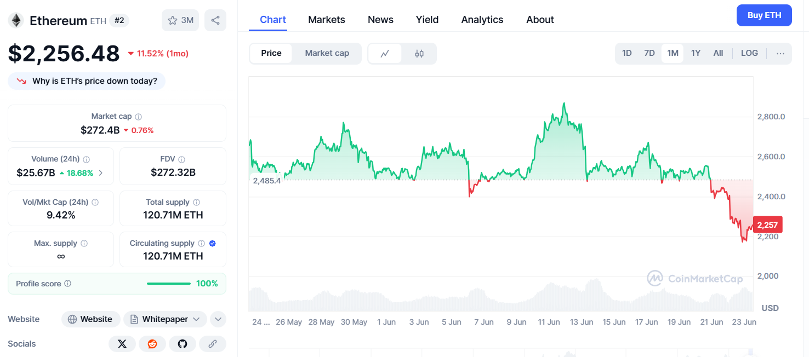Open Ethereum's GitHub social link

pos(183,344)
